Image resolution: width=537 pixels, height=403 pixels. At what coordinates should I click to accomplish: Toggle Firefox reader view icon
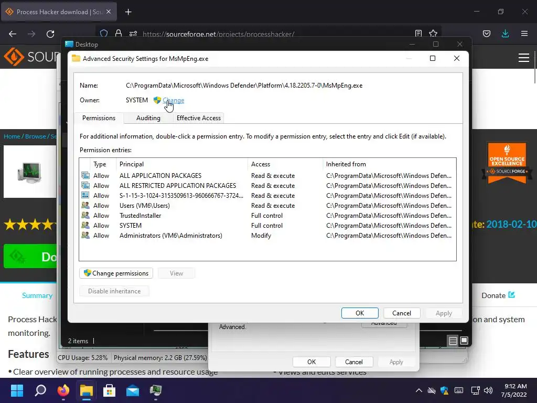[x=418, y=34]
